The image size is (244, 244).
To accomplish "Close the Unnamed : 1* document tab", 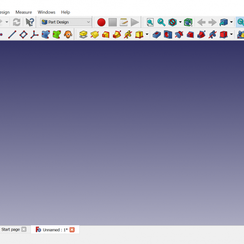I will pyautogui.click(x=72, y=230).
